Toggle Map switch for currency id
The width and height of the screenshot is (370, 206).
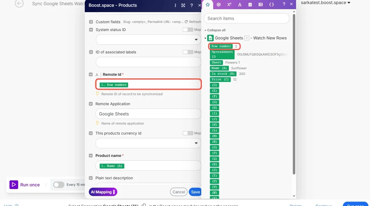[188, 133]
